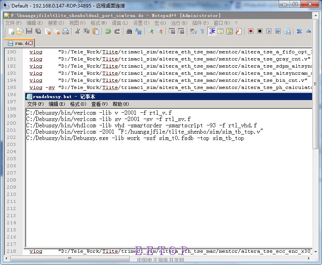
Task: Open the 宏(O) menu
Action: click(x=160, y=23)
